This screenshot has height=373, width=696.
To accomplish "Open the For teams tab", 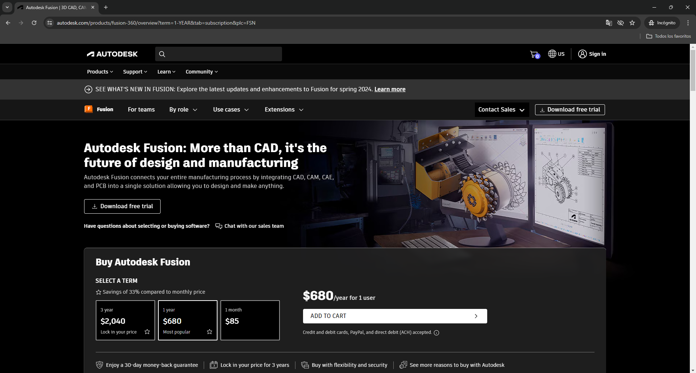I will point(141,110).
